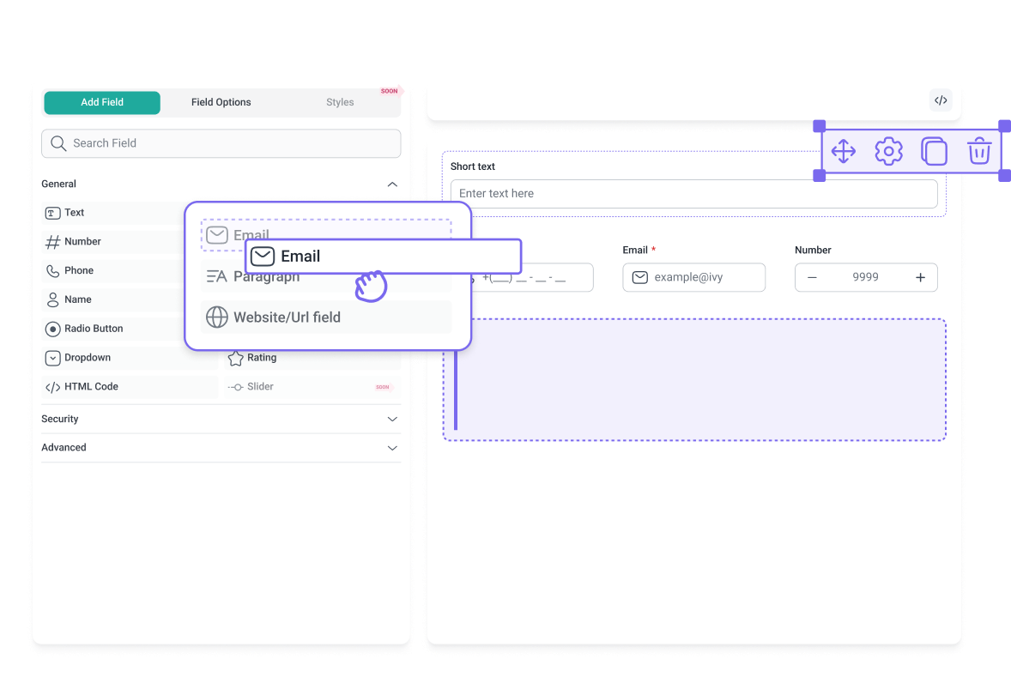
Task: Select the Radio Button field type
Action: [x=93, y=329]
